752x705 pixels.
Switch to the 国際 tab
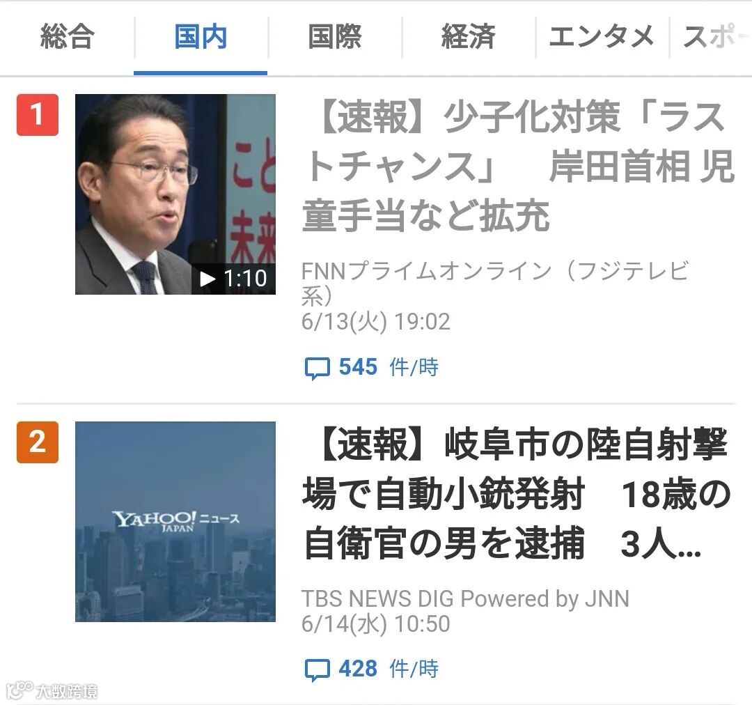point(334,37)
